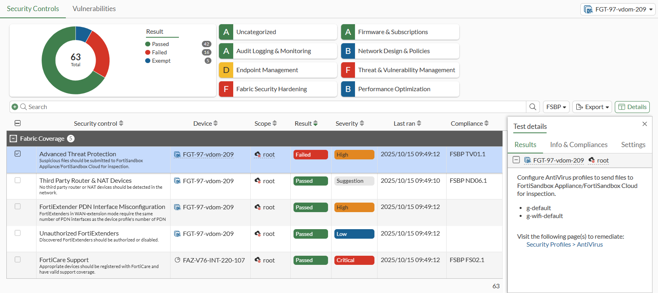Switch to the Vulnerabilities tab
This screenshot has height=293, width=658.
(x=94, y=9)
